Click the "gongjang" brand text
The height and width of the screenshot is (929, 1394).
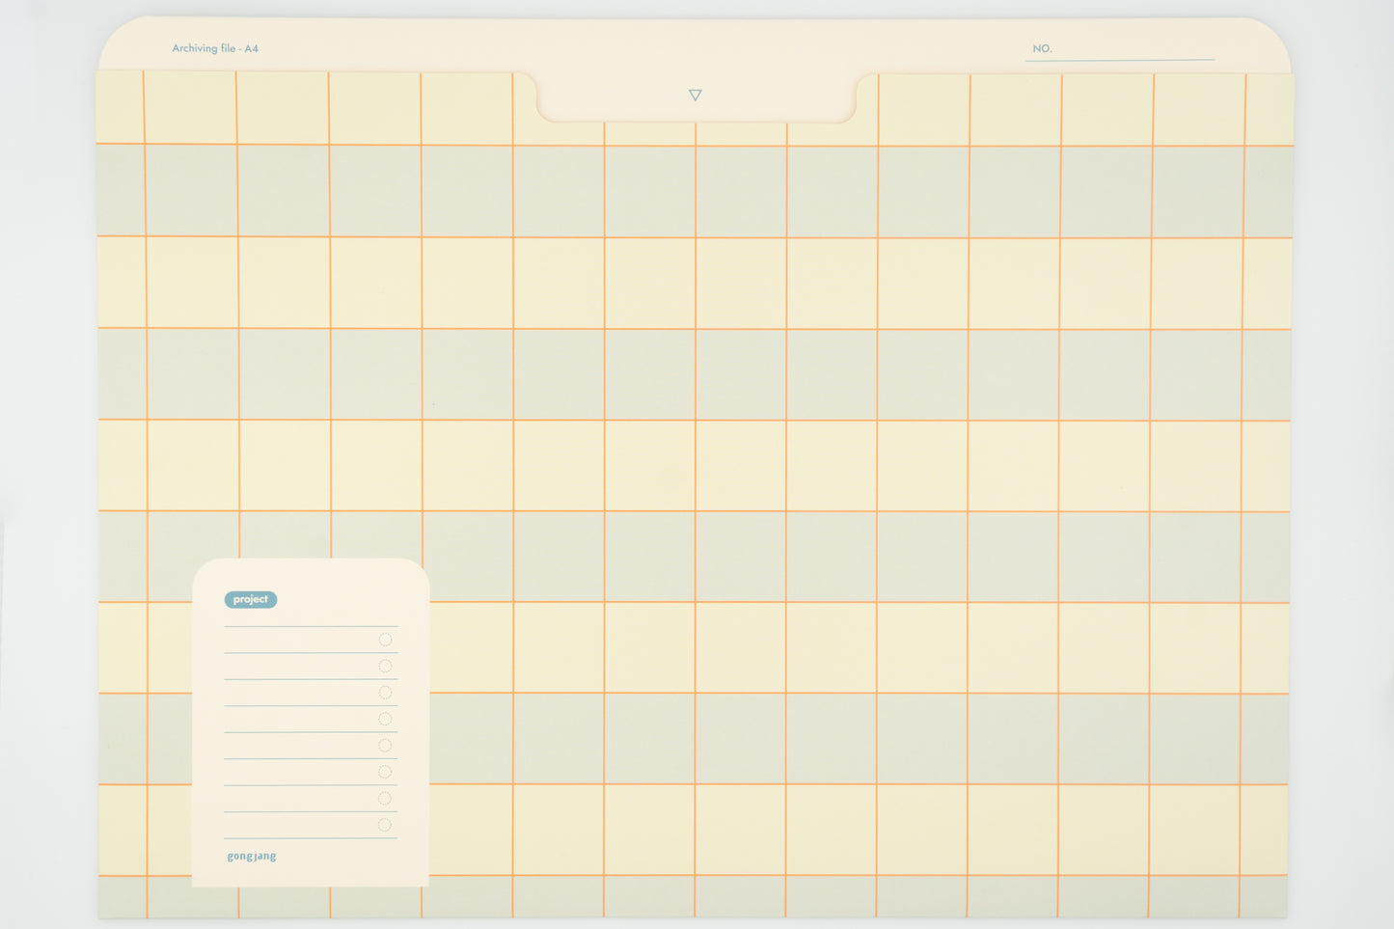tap(252, 857)
